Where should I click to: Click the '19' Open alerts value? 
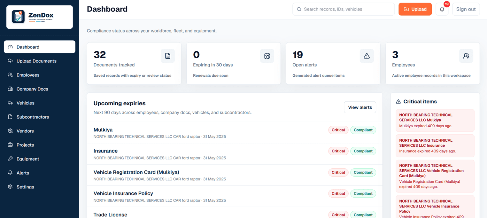click(298, 55)
